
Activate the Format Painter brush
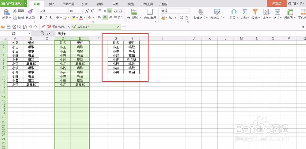point(30,12)
